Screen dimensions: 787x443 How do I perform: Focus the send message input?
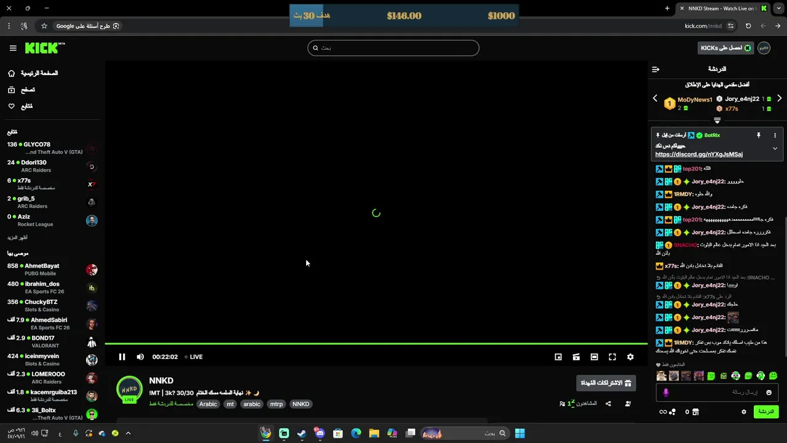[717, 393]
